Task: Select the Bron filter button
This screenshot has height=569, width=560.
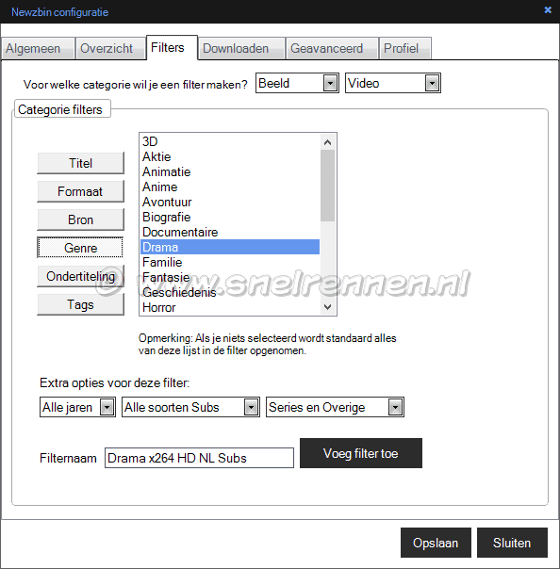Action: [x=80, y=219]
